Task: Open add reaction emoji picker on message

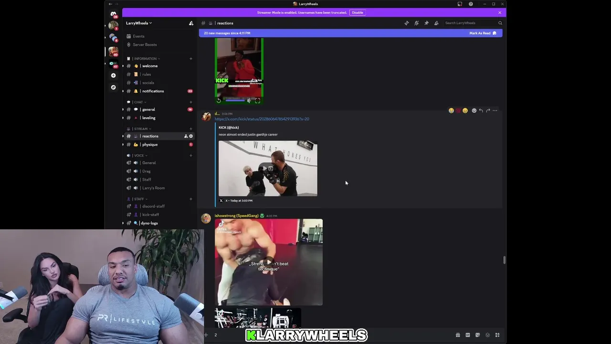Action: (474, 110)
